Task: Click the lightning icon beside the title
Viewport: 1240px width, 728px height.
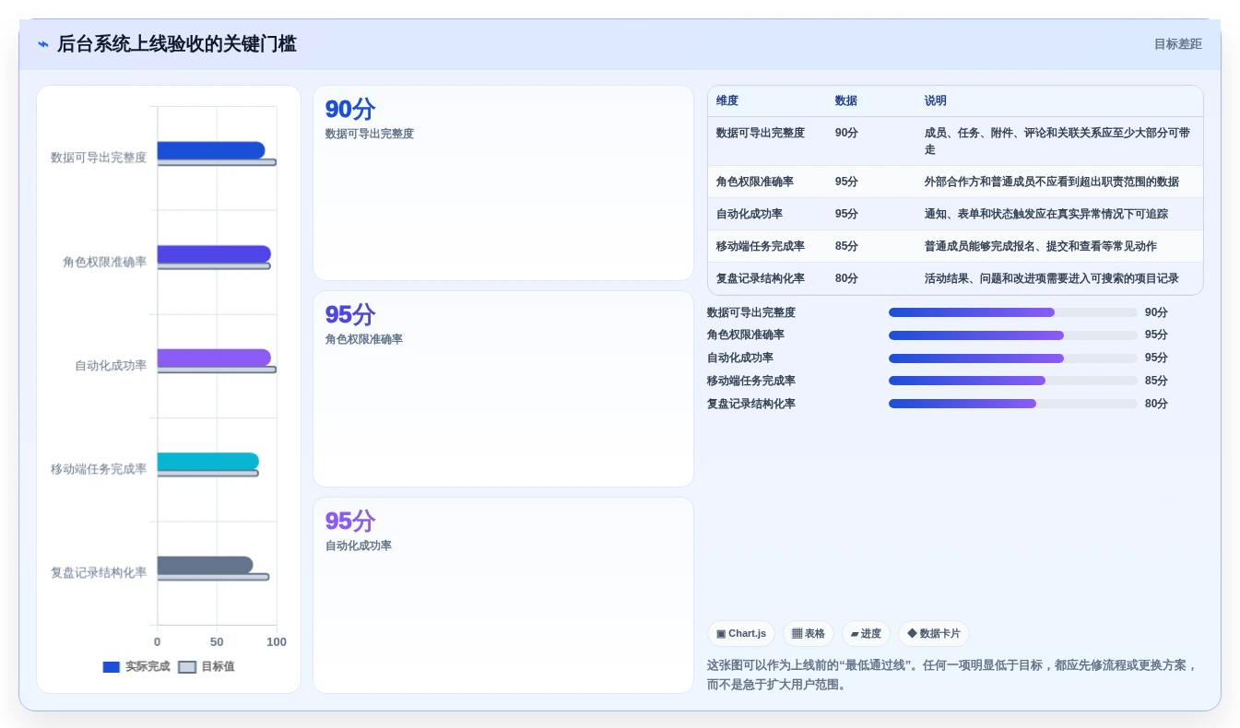Action: coord(43,44)
